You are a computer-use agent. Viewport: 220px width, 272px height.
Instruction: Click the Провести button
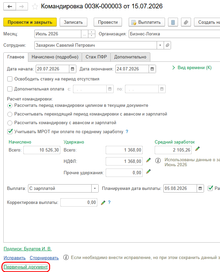pos(108,22)
